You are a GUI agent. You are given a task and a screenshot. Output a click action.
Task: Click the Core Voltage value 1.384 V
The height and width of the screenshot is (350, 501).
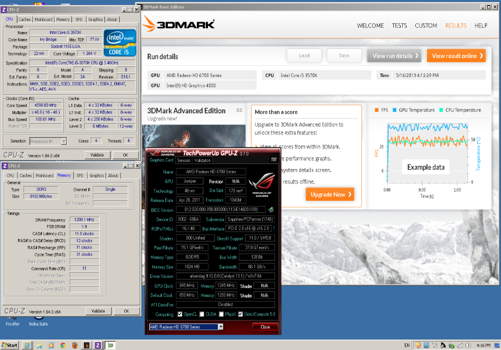[89, 53]
